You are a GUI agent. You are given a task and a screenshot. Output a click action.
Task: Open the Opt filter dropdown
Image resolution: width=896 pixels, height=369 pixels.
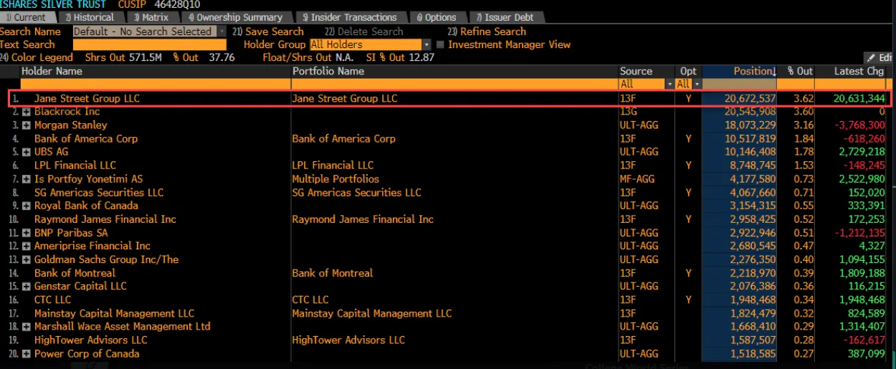pyautogui.click(x=696, y=85)
